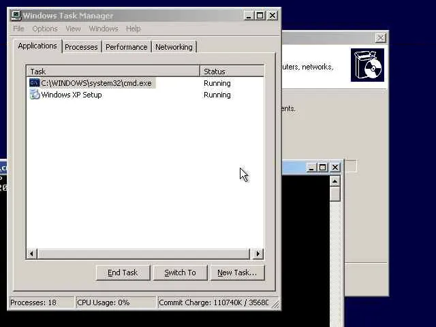Image resolution: width=436 pixels, height=327 pixels.
Task: Switch to the Processes tab
Action: [81, 47]
